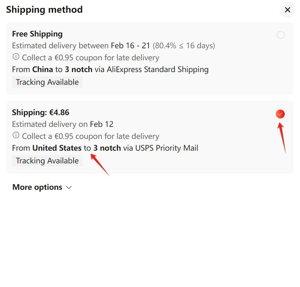Click the selected €4.86 shipping radio button
This screenshot has height=287, width=300.
click(280, 114)
